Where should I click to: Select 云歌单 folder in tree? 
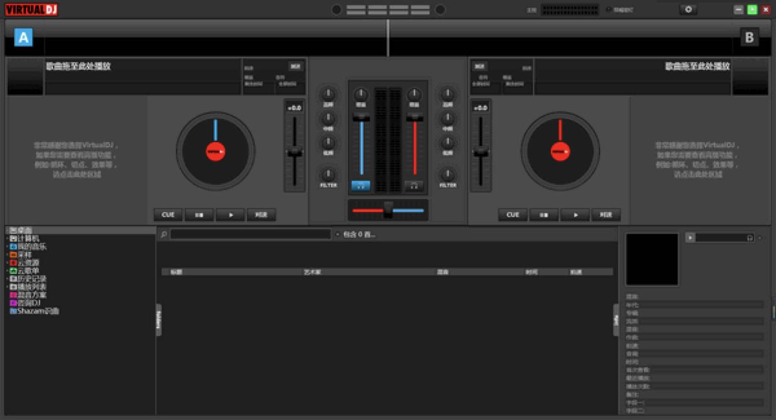(x=25, y=271)
